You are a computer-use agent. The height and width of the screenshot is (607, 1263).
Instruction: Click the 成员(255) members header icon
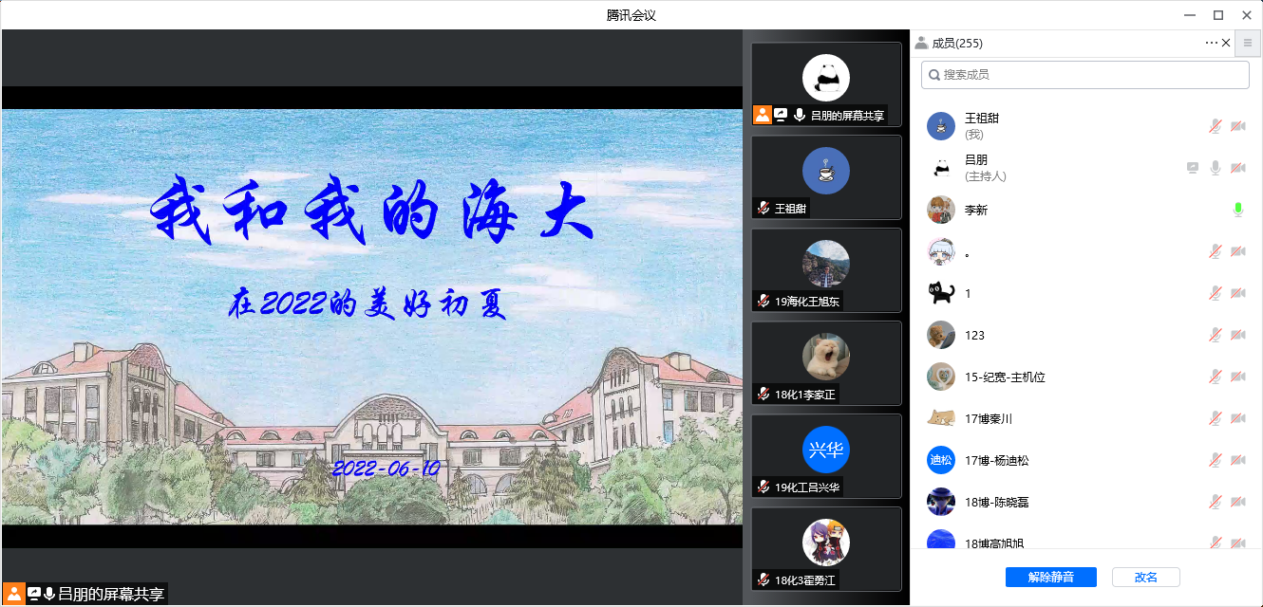point(921,43)
